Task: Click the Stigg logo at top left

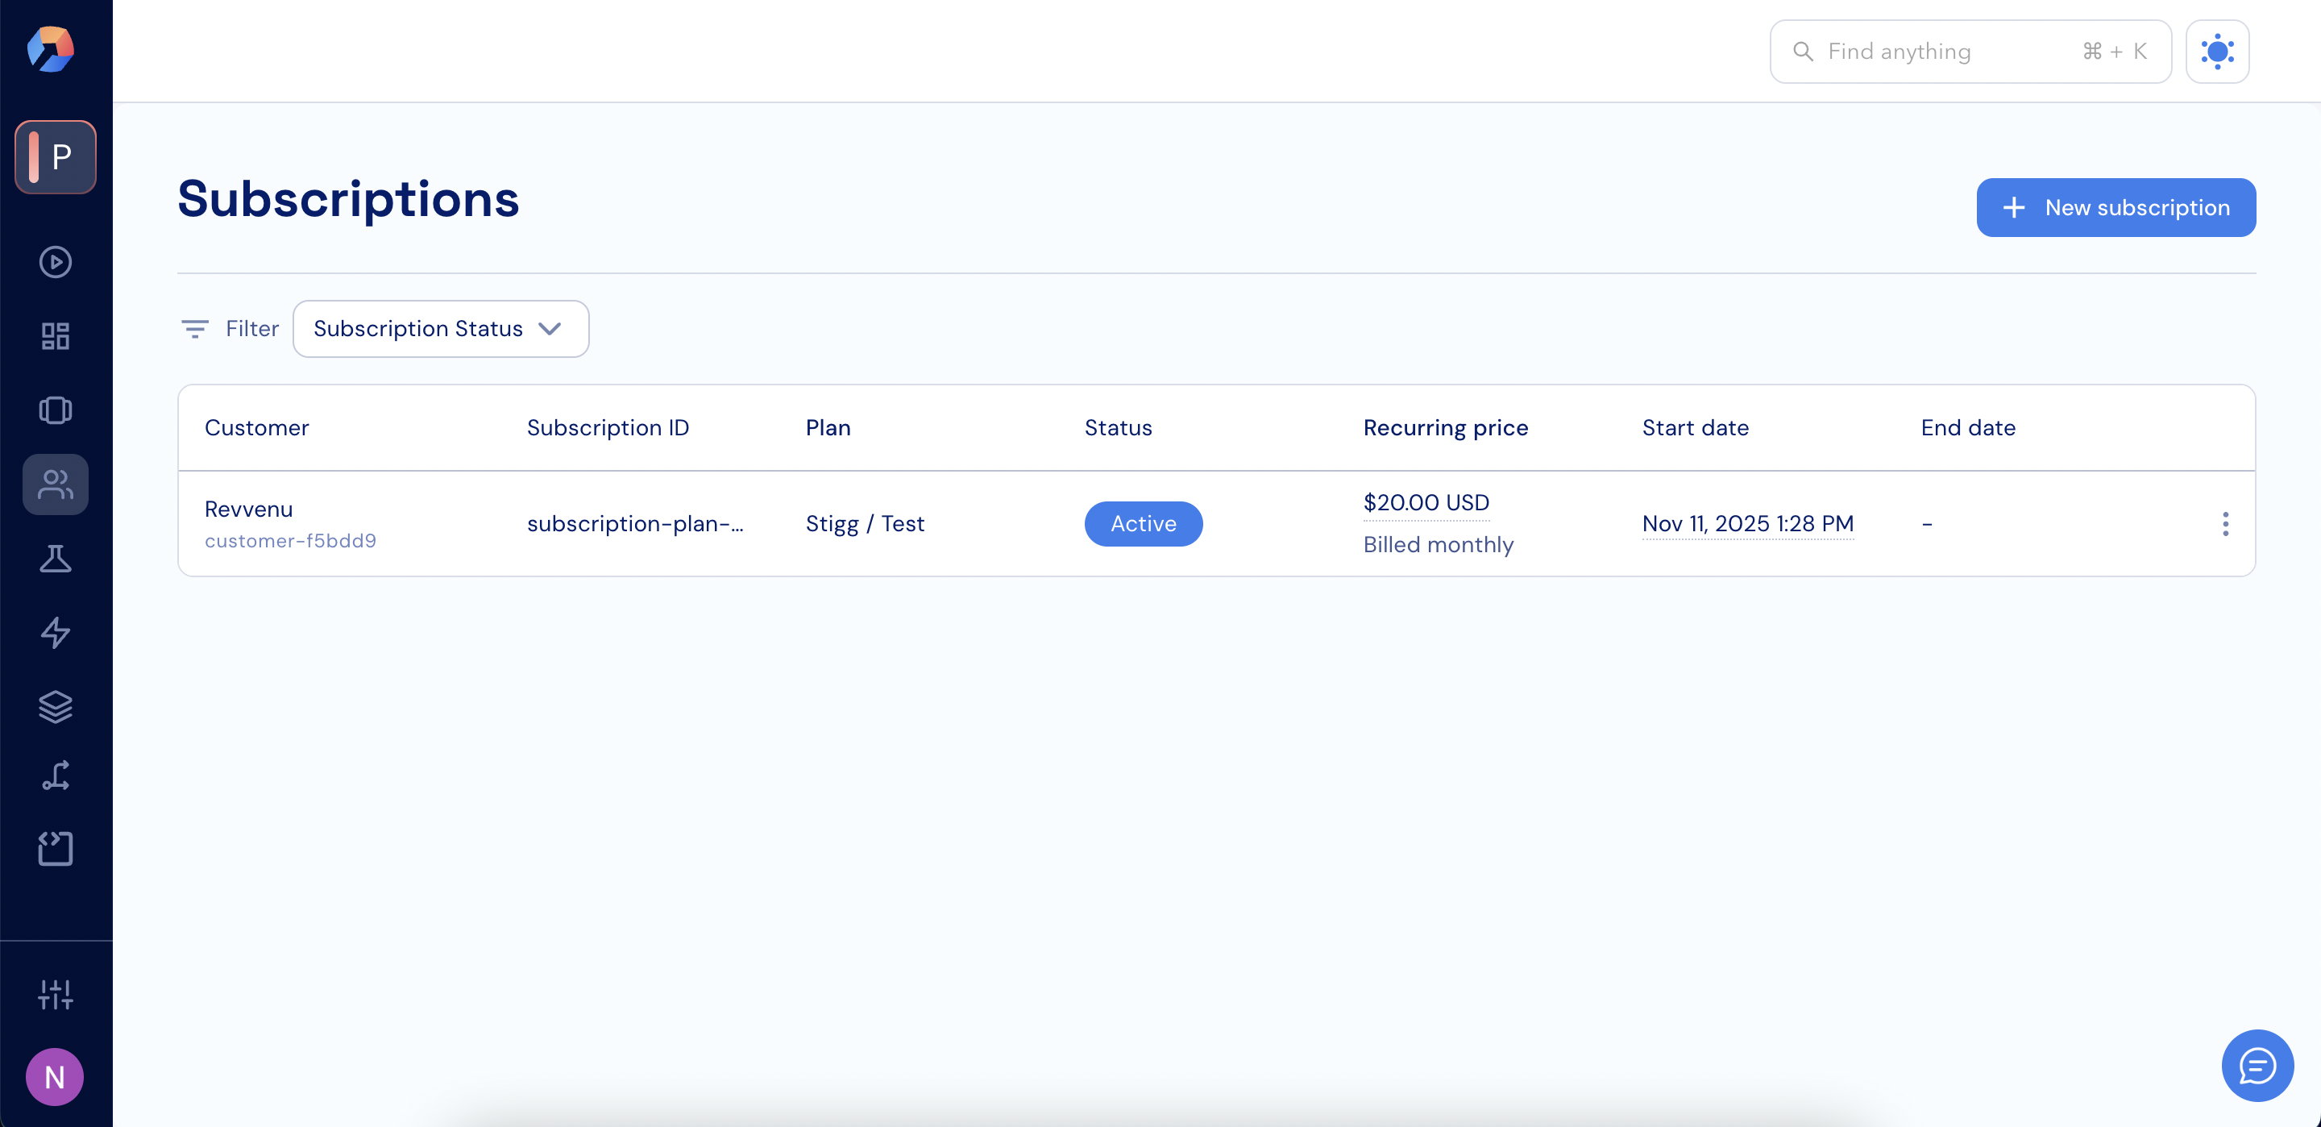Action: click(52, 48)
